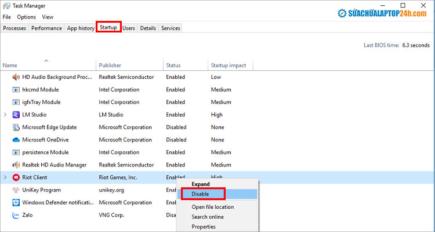Click Enabled status of Realtek HD Audio Manager
The width and height of the screenshot is (435, 232).
coord(175,165)
